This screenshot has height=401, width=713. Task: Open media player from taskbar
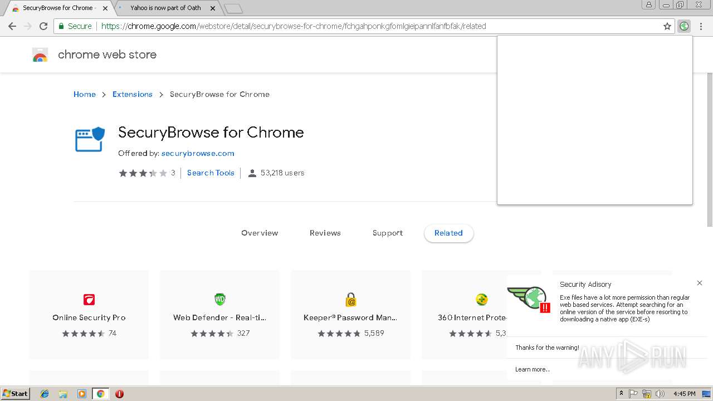pos(82,394)
